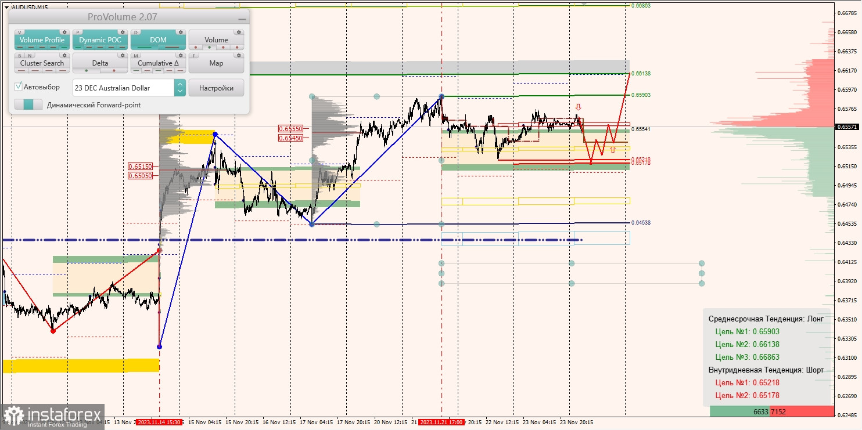Image resolution: width=862 pixels, height=430 pixels.
Task: Uncheck the Автовыбор checkbox
Action: (19, 87)
